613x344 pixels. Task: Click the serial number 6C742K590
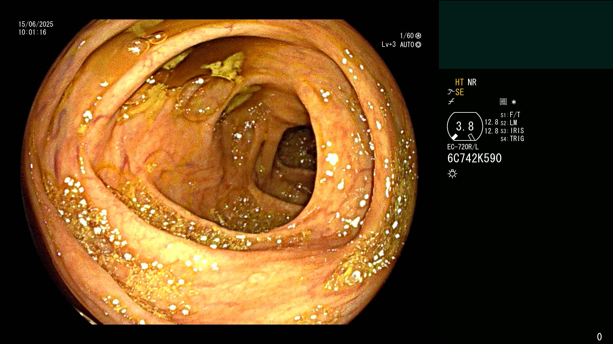pos(474,158)
